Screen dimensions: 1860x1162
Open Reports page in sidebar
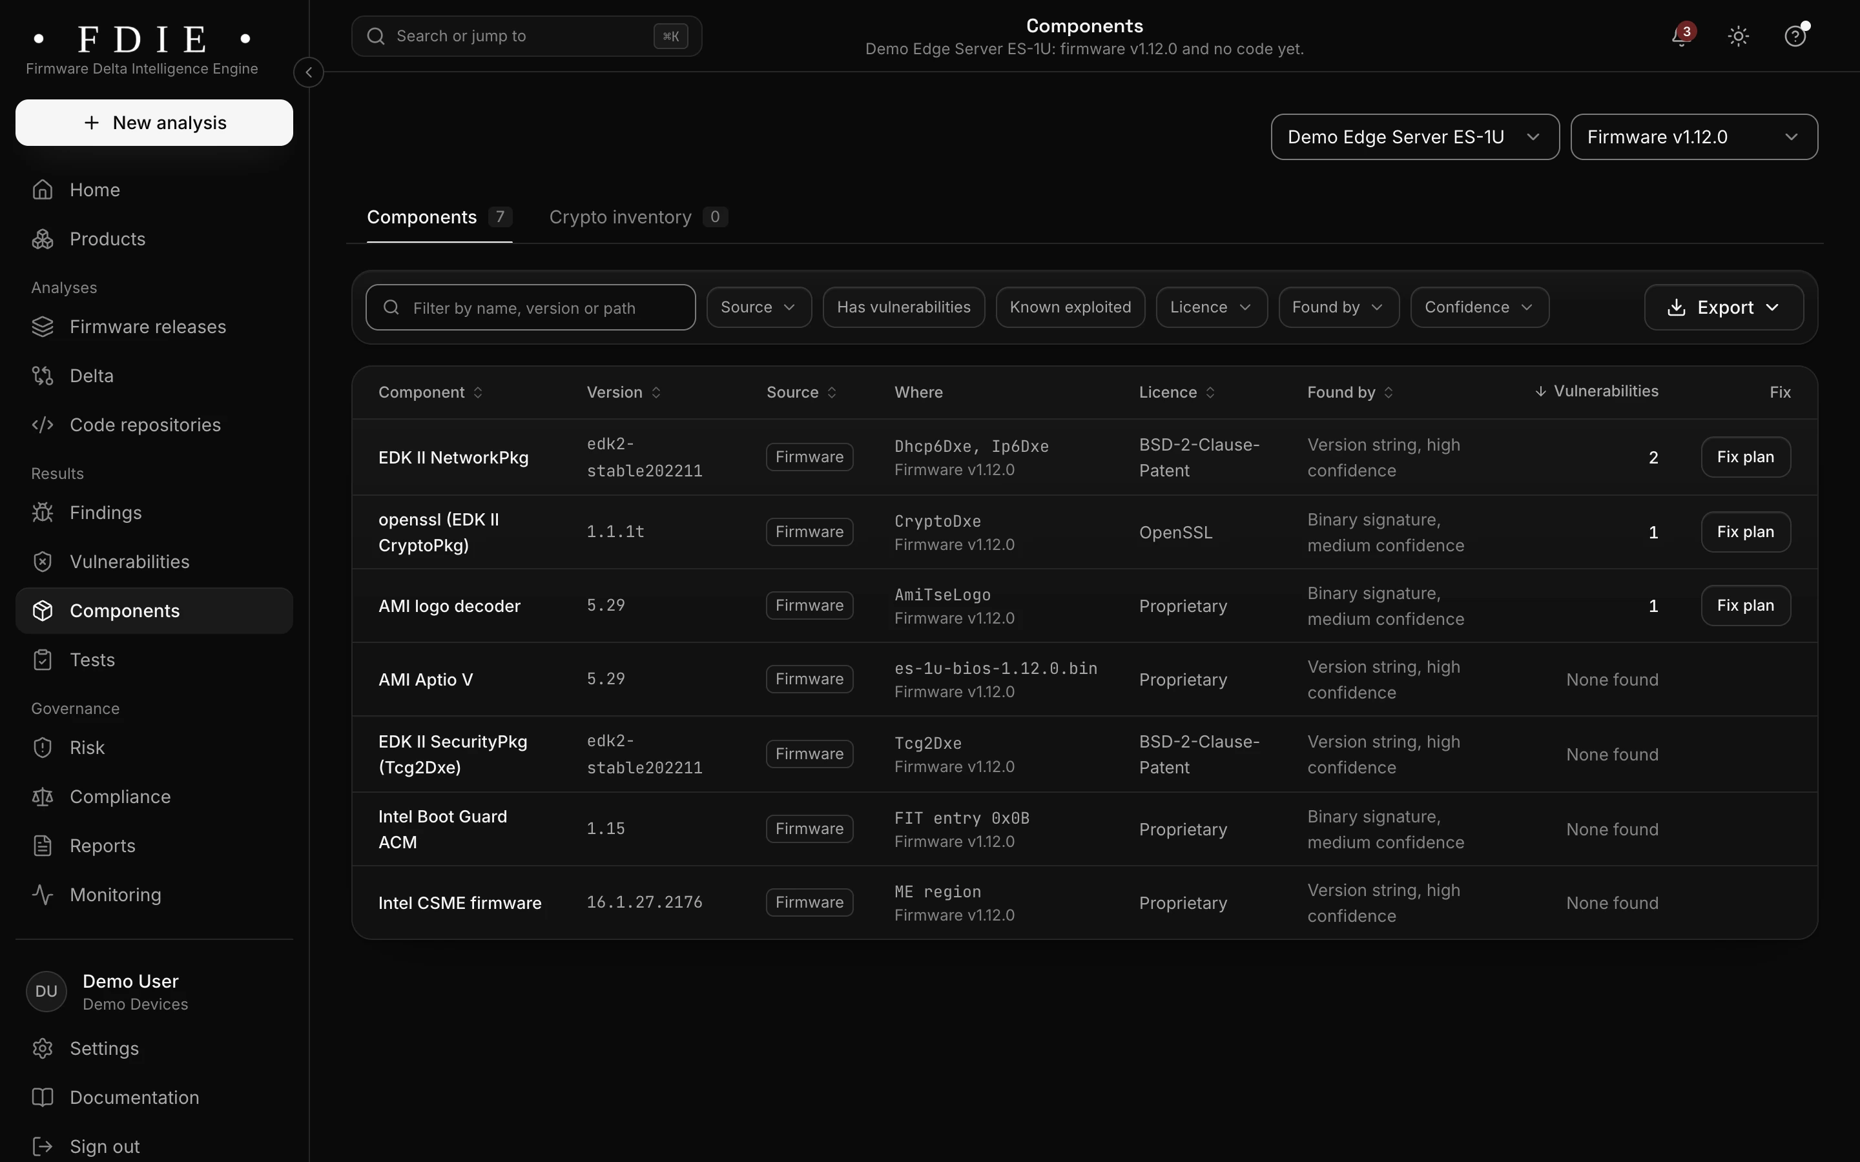pyautogui.click(x=154, y=846)
